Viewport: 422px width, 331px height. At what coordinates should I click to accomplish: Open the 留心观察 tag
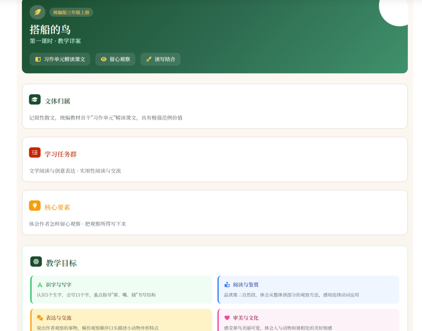pos(115,59)
